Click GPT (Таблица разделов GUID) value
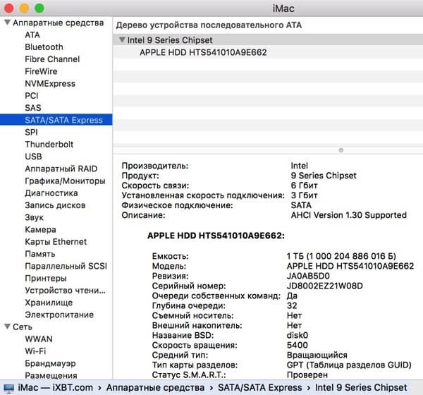Viewport: 423px width, 395px height. pos(349,365)
